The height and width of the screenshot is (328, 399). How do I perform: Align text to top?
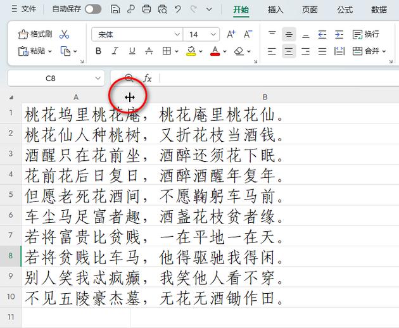pos(272,34)
